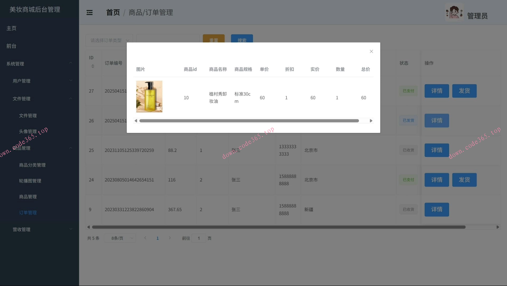Switch to the 前台 section

11,46
